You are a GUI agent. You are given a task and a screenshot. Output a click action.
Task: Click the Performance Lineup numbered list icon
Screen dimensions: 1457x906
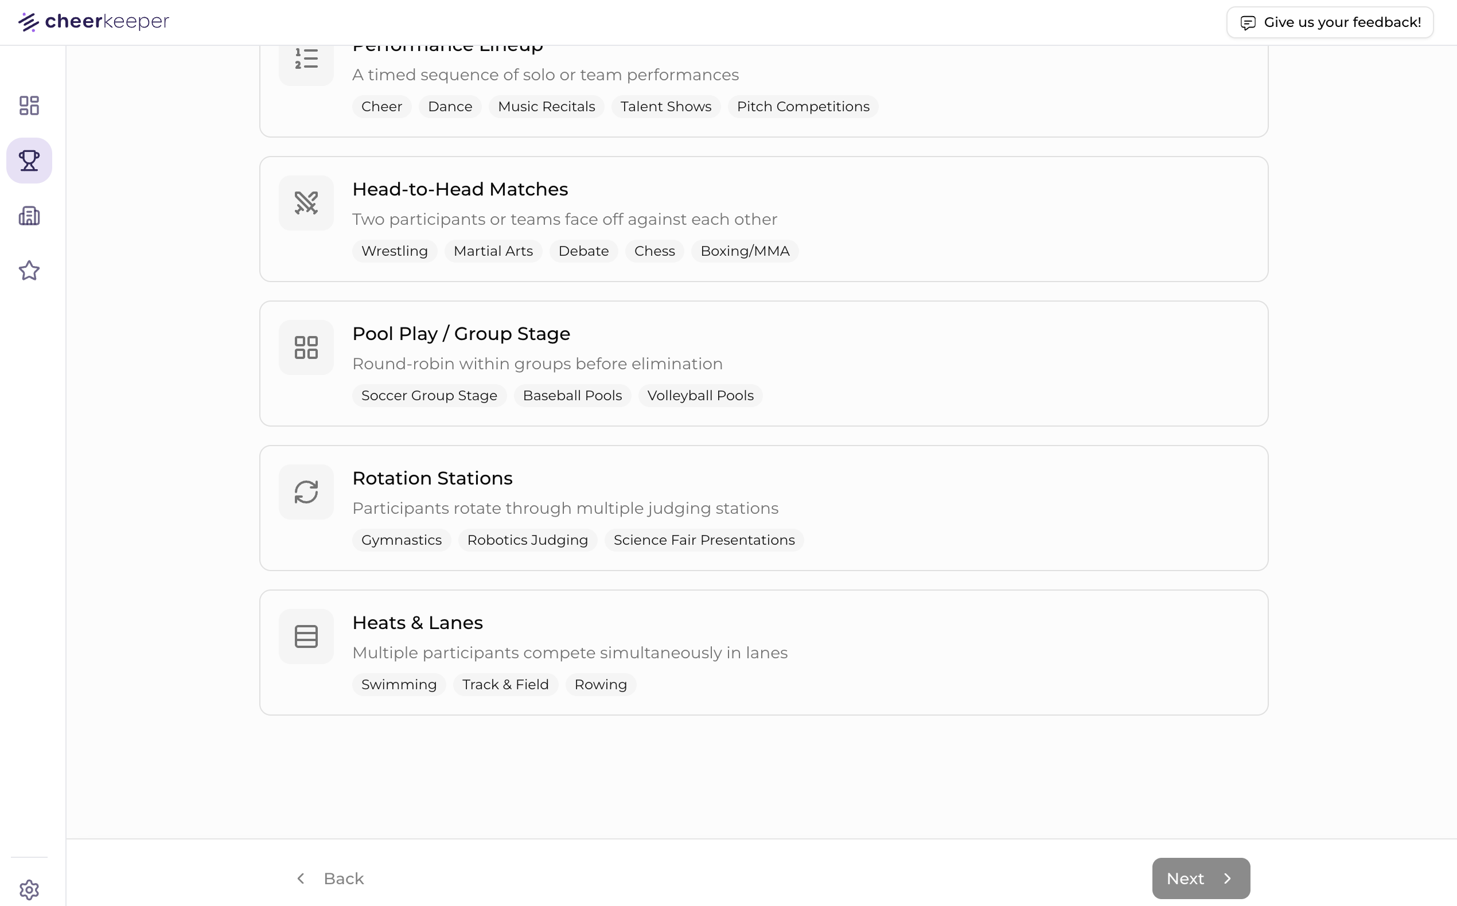306,60
